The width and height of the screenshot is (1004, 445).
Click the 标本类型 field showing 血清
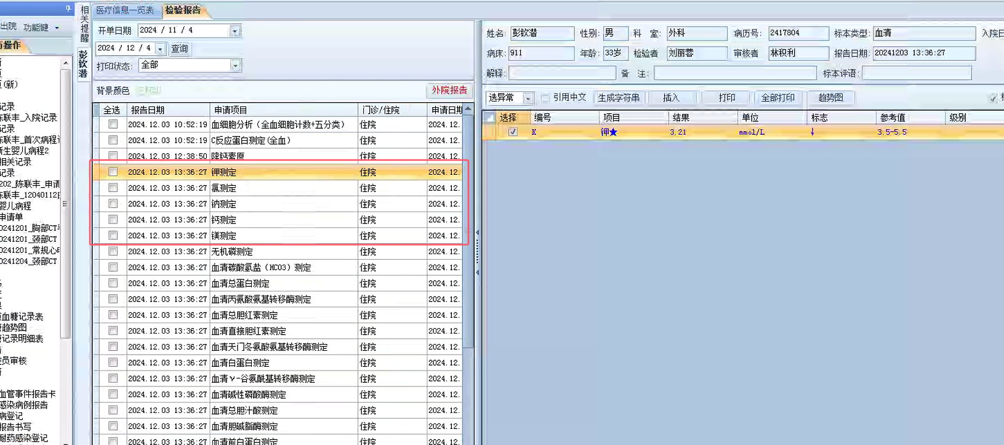pos(924,33)
